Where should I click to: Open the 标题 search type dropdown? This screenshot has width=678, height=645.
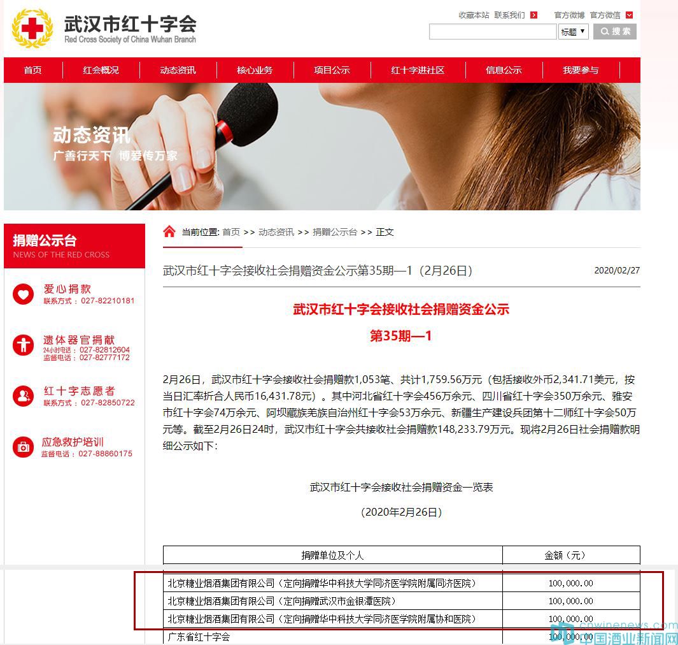573,32
